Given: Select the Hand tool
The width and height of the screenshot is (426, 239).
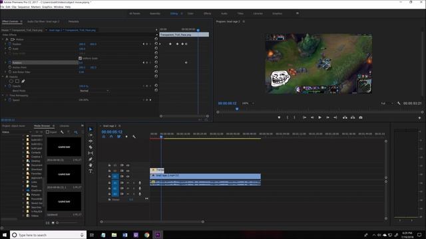Looking at the screenshot, I should pos(91,165).
